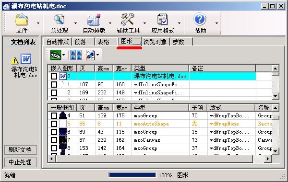
Task: Click the yellow warning triangle icon
Action: coord(14,60)
